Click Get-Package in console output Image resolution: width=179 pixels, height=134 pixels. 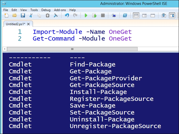91,71
